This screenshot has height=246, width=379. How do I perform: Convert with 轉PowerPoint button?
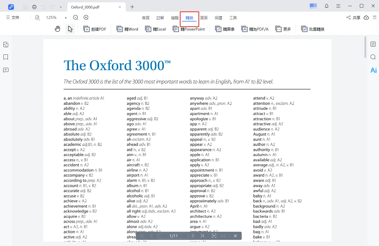[x=189, y=29]
